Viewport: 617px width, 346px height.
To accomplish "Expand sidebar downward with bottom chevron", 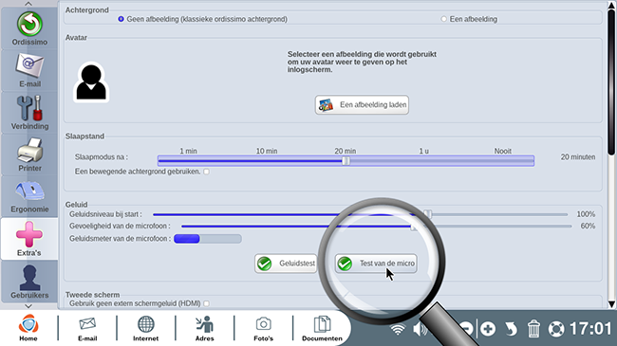I will [x=28, y=306].
